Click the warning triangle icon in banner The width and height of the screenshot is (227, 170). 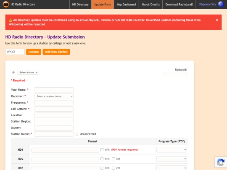(x=11, y=20)
